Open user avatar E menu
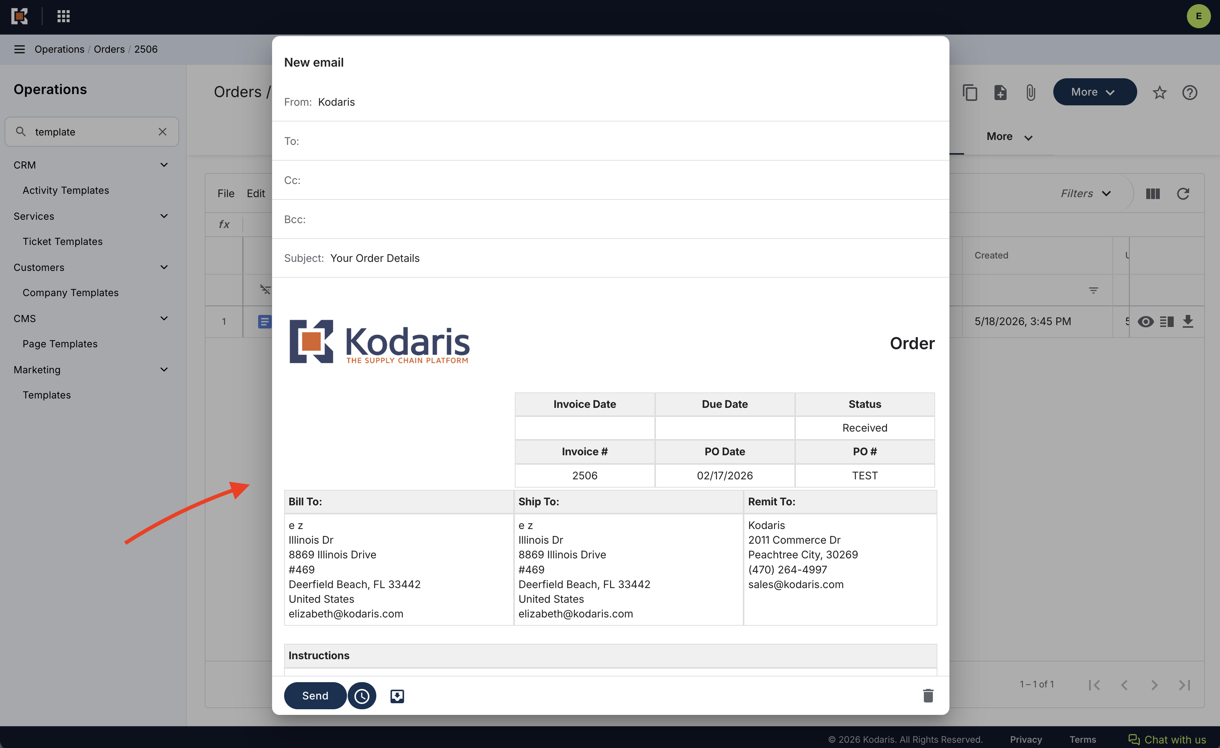 point(1198,16)
